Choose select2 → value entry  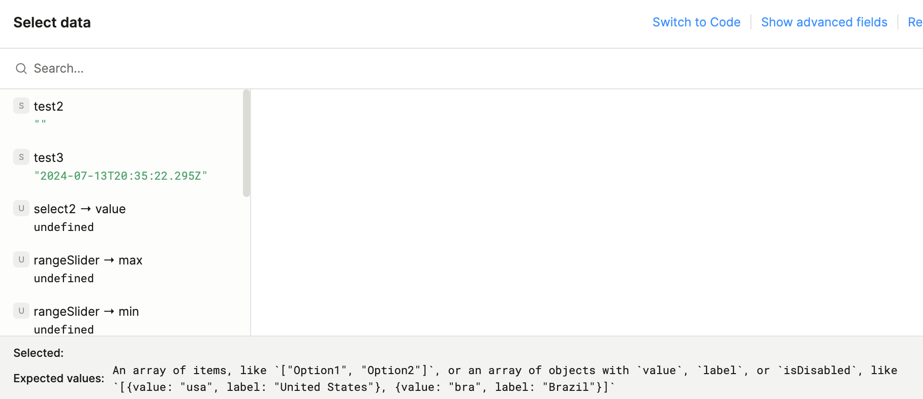pyautogui.click(x=80, y=209)
